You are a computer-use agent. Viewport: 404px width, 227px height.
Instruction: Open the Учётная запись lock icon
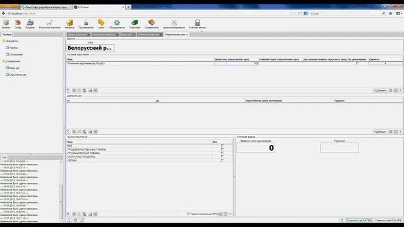click(x=198, y=23)
